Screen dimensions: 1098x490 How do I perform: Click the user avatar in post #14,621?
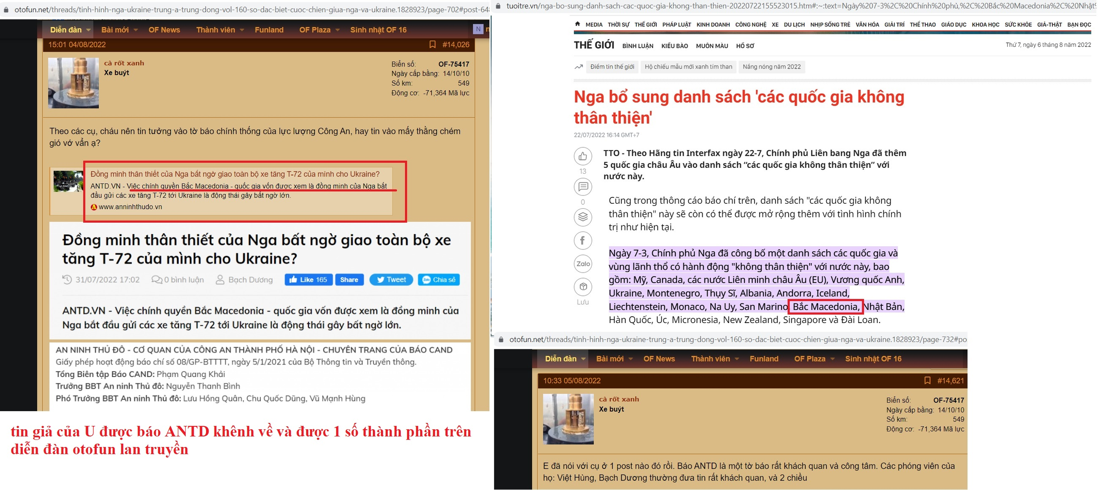568,419
